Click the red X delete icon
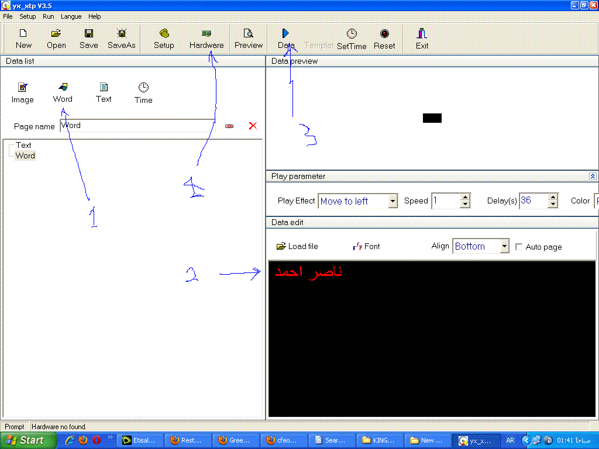 (x=253, y=126)
